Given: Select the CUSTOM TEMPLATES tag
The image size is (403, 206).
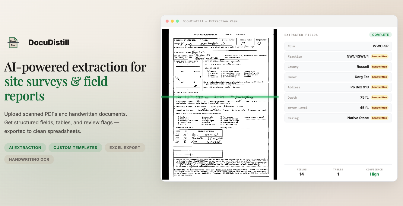Looking at the screenshot, I should (x=75, y=147).
